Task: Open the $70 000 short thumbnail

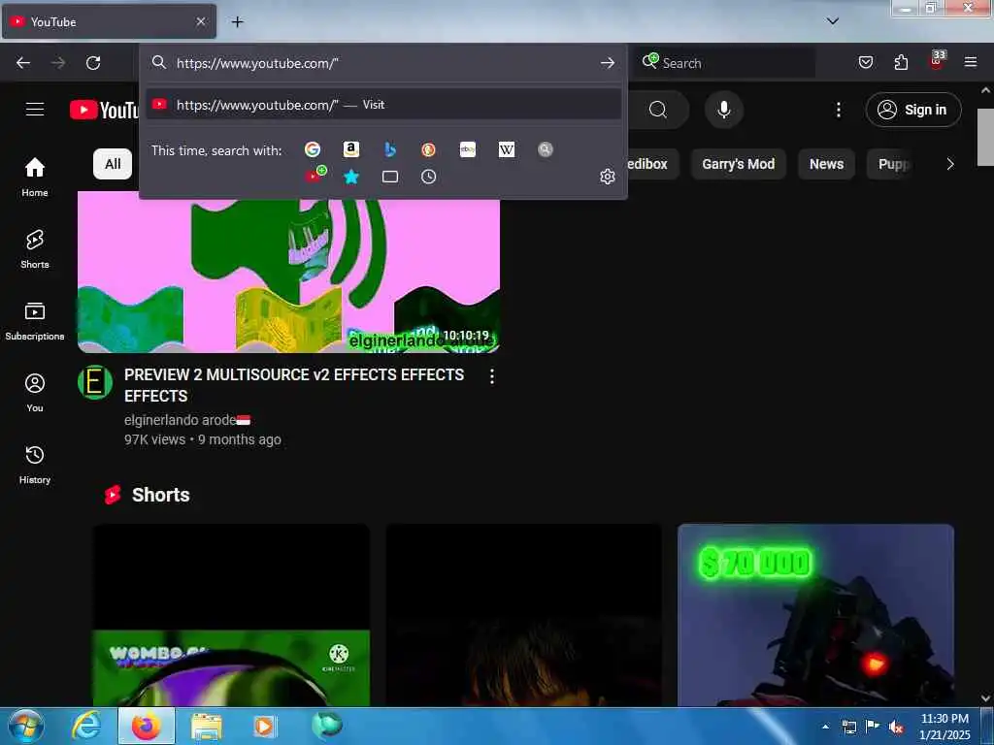Action: pyautogui.click(x=815, y=615)
